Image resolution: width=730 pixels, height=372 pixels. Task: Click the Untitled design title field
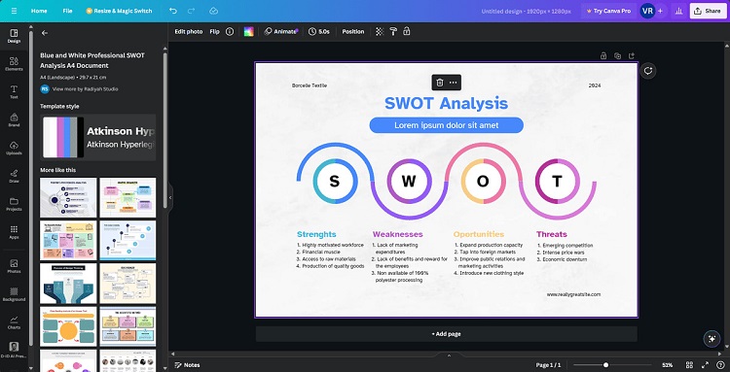pos(526,11)
